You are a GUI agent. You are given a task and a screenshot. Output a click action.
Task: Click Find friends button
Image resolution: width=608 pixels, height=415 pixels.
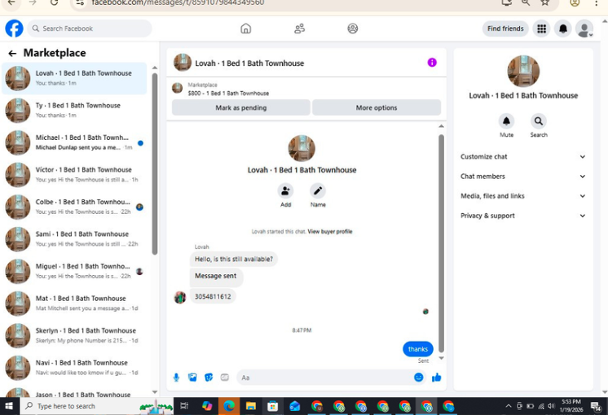(x=505, y=28)
